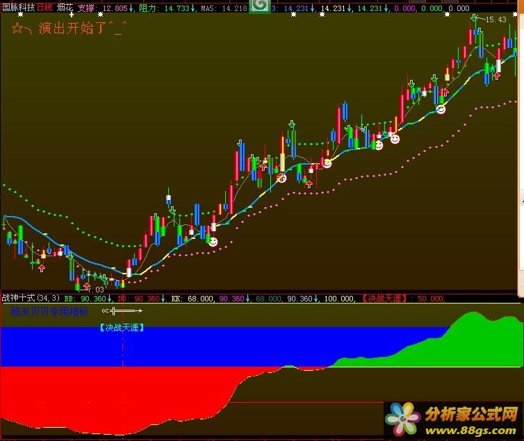Click the KK: 68.000 indicator value

(x=192, y=299)
